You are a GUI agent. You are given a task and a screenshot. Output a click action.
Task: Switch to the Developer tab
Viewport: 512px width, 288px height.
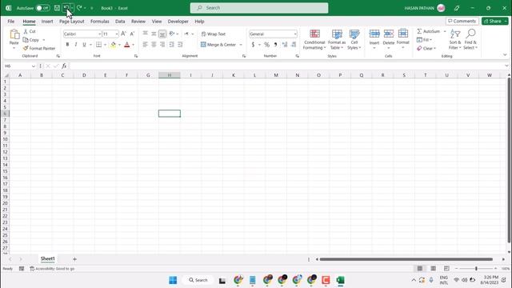point(178,22)
